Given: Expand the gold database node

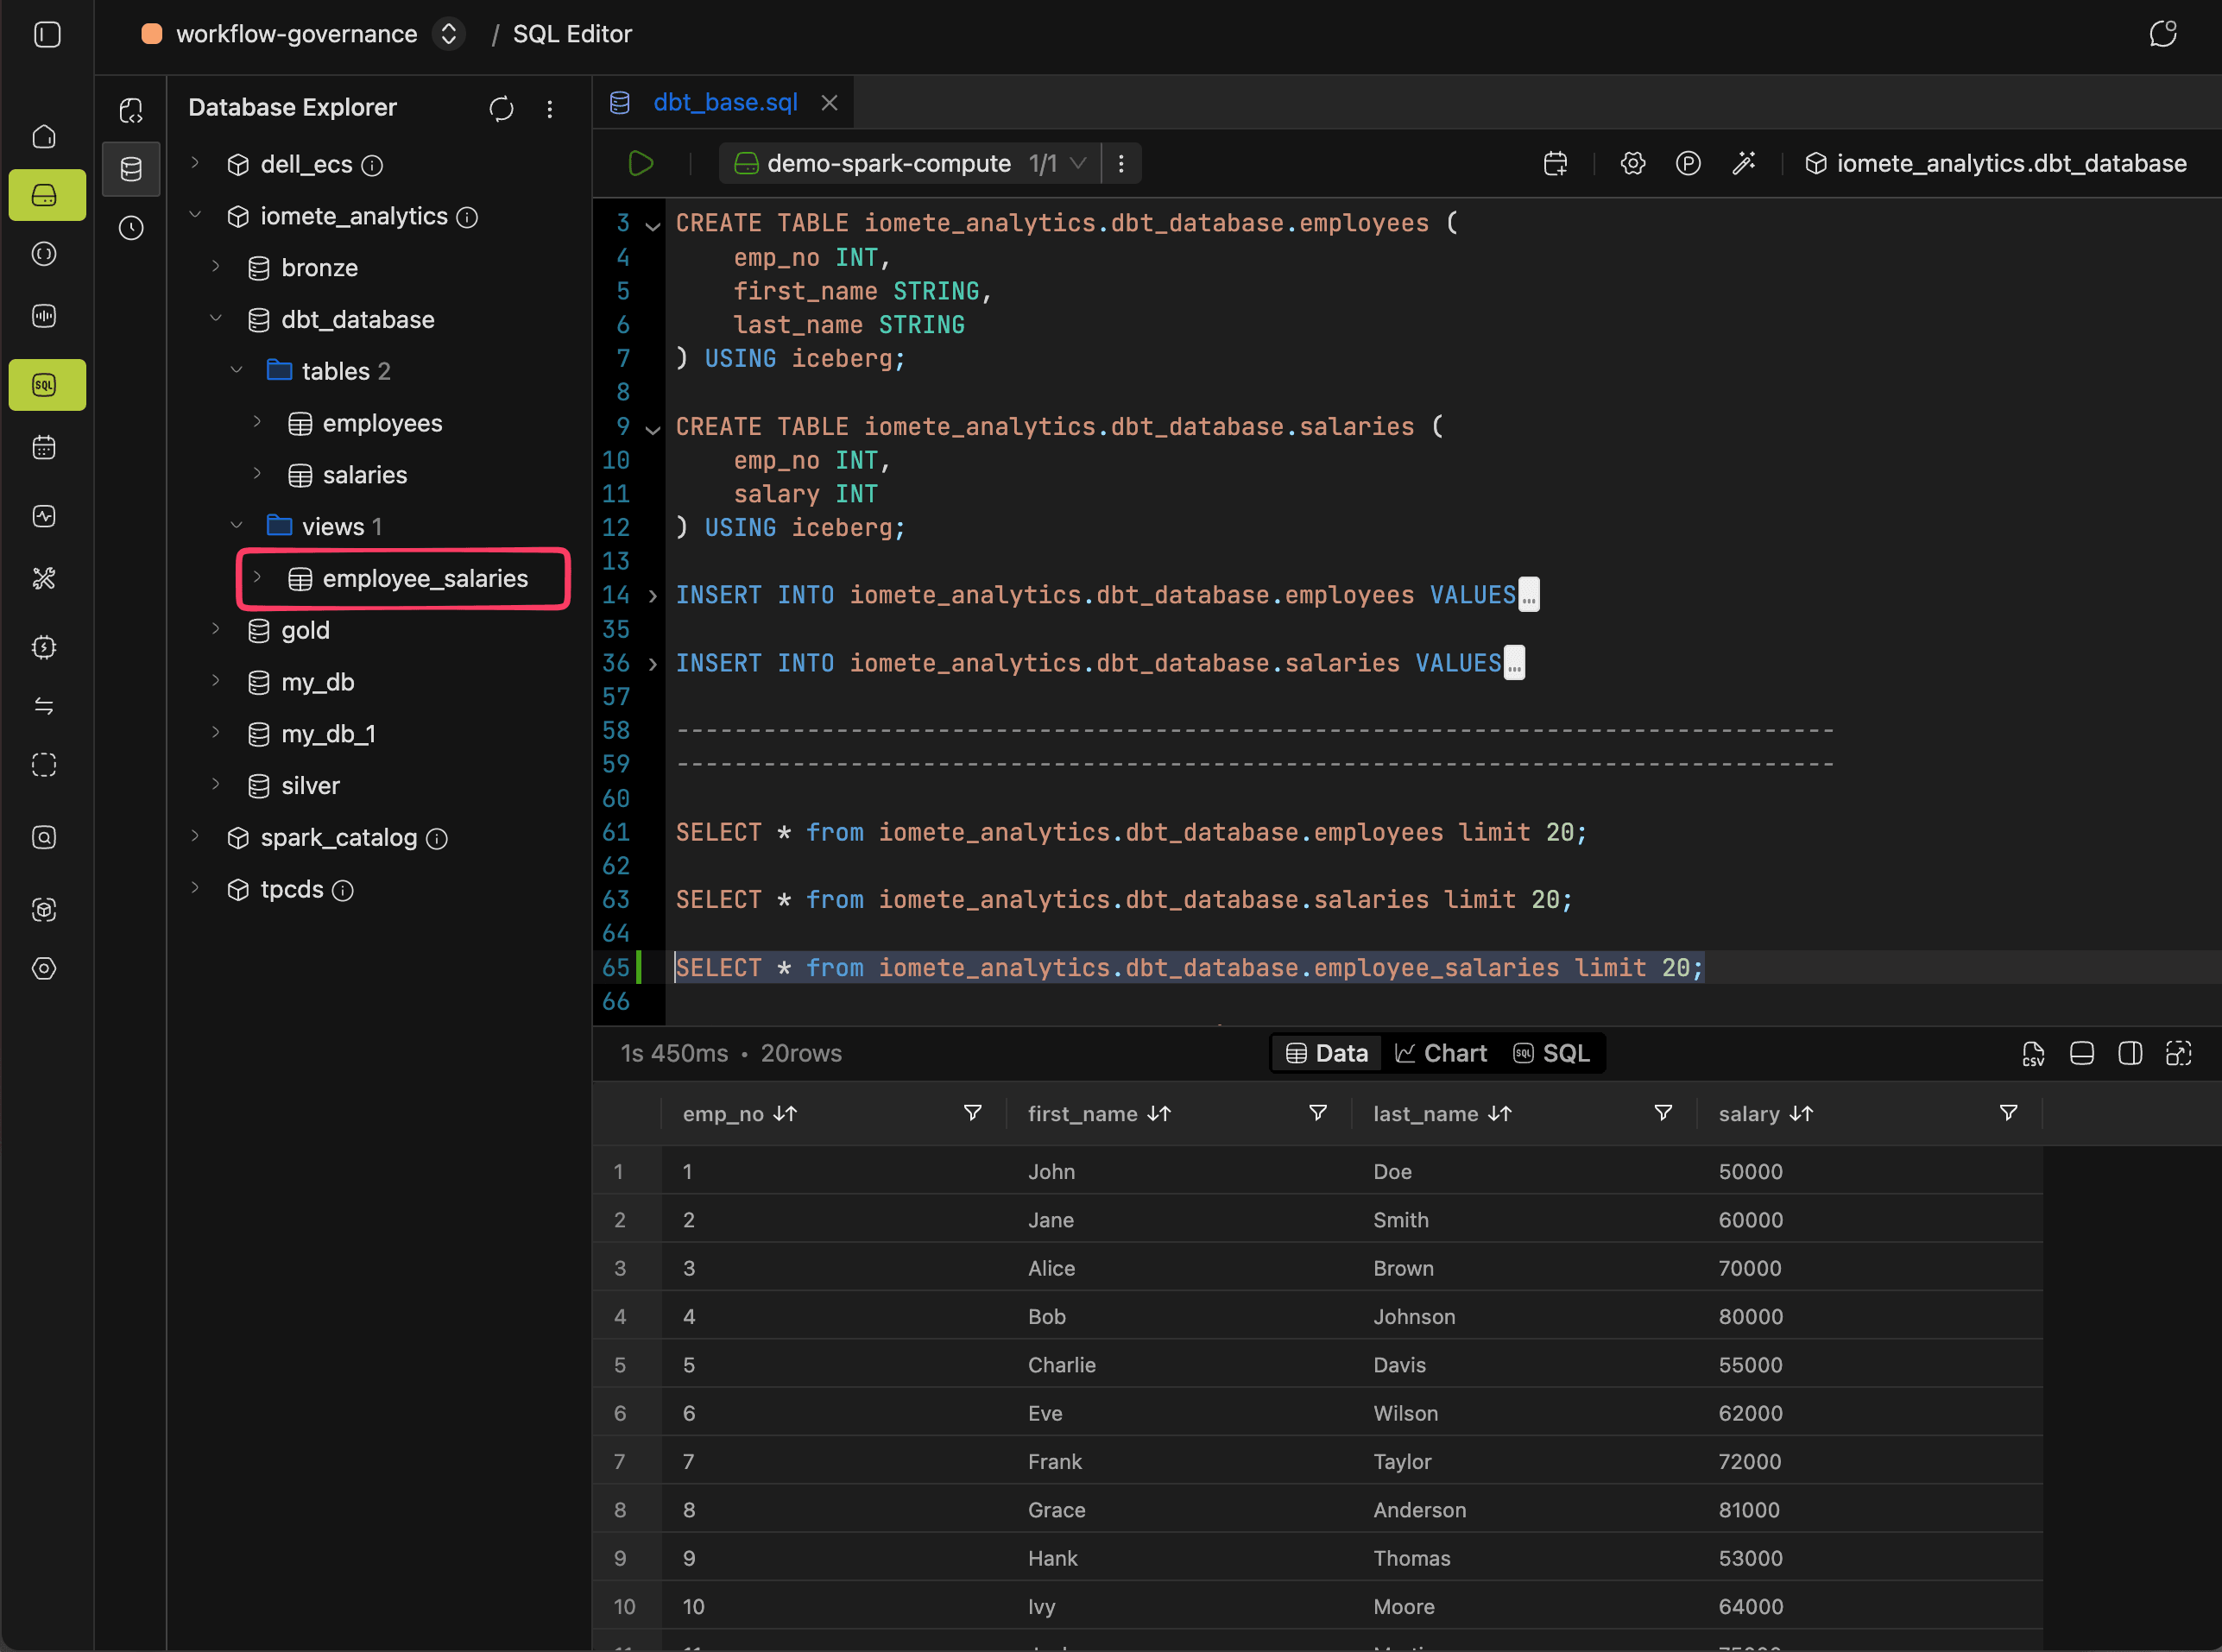Looking at the screenshot, I should coord(216,629).
